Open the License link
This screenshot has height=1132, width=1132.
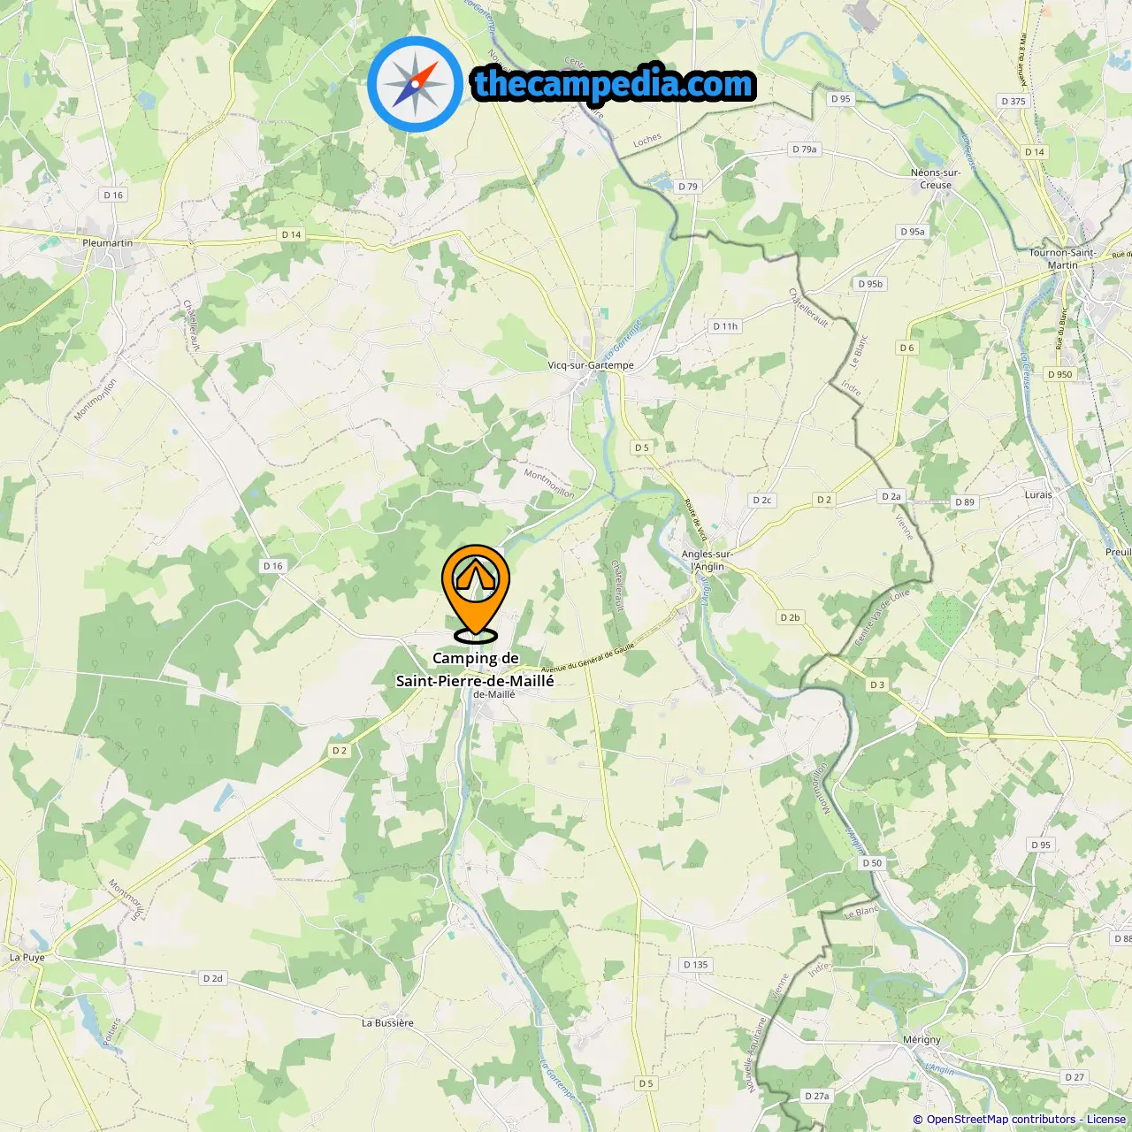point(1106,1120)
